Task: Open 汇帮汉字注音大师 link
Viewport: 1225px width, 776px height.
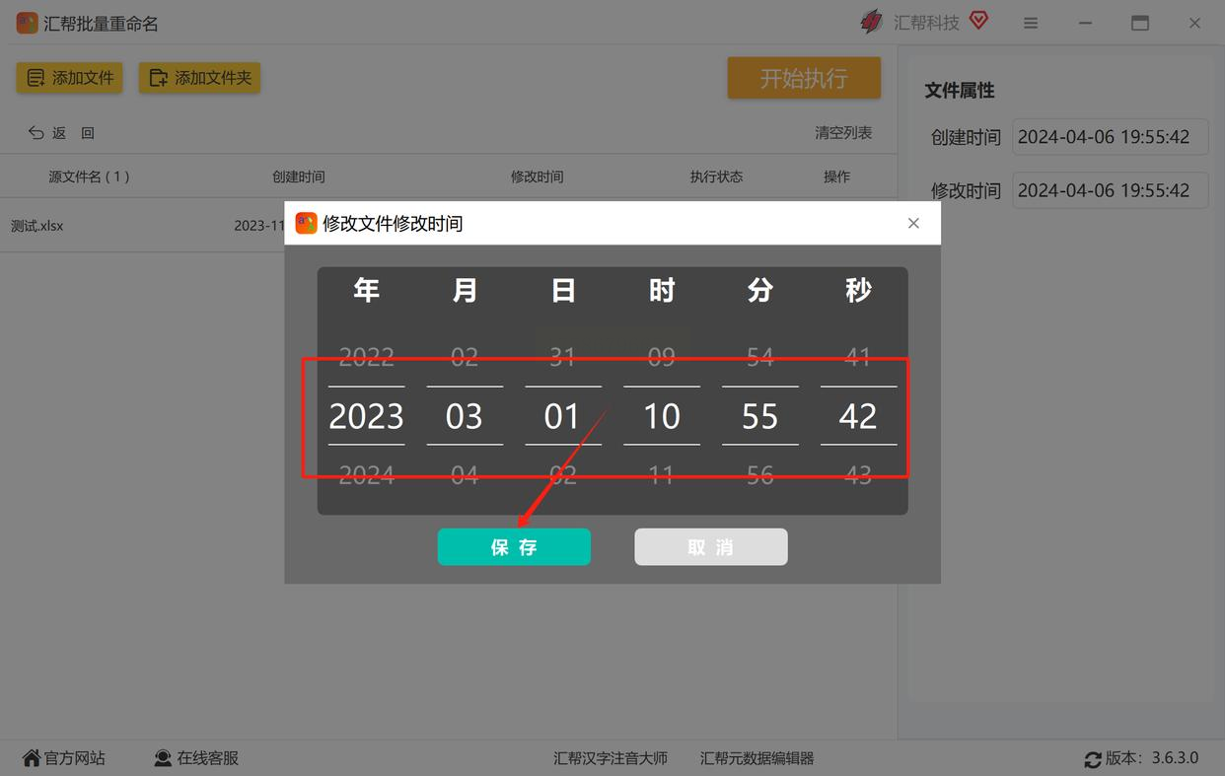Action: (x=611, y=758)
